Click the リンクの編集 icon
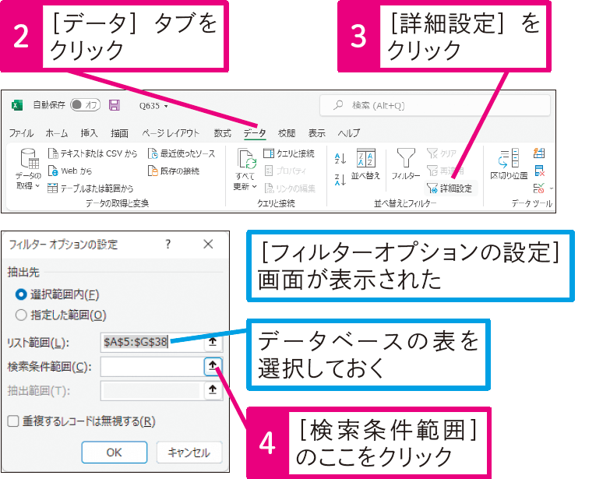 (x=269, y=188)
